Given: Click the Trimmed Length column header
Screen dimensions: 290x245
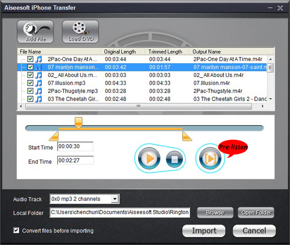Looking at the screenshot, I should [x=167, y=52].
